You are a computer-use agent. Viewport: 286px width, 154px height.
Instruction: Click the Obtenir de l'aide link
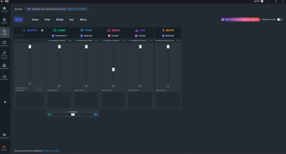click(x=52, y=151)
